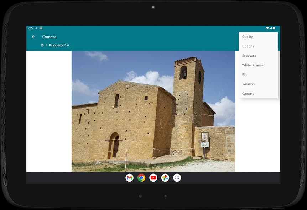The image size is (307, 210).
Task: Open Exposure settings from the menu
Action: (249, 56)
